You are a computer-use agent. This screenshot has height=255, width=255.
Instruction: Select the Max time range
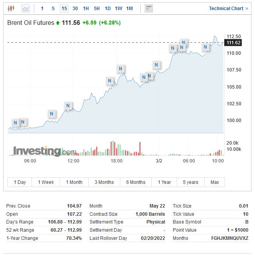click(x=215, y=182)
